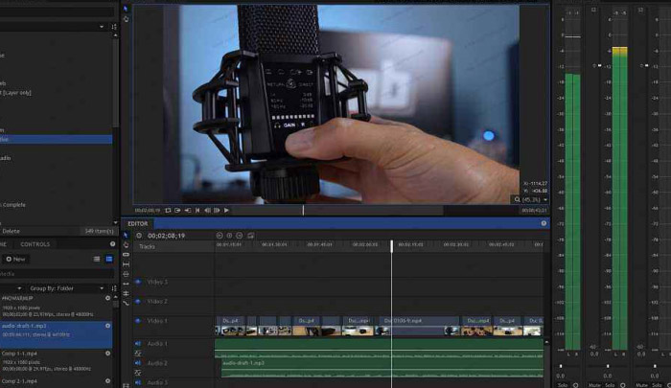Click the New button in the media panel
Image resolution: width=671 pixels, height=388 pixels.
coord(15,259)
